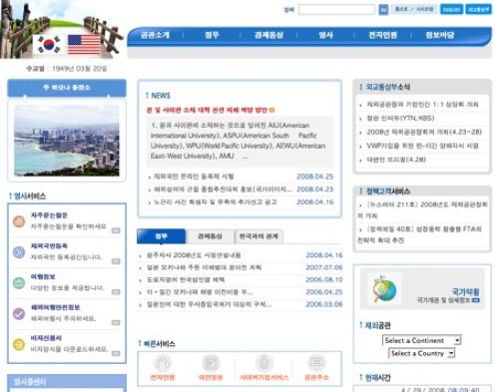Click the small more icon after the red news headline
Image resolution: width=499 pixels, height=392 pixels.
tap(271, 110)
